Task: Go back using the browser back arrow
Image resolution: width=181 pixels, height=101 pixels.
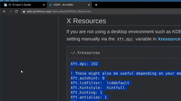Action: pyautogui.click(x=4, y=12)
